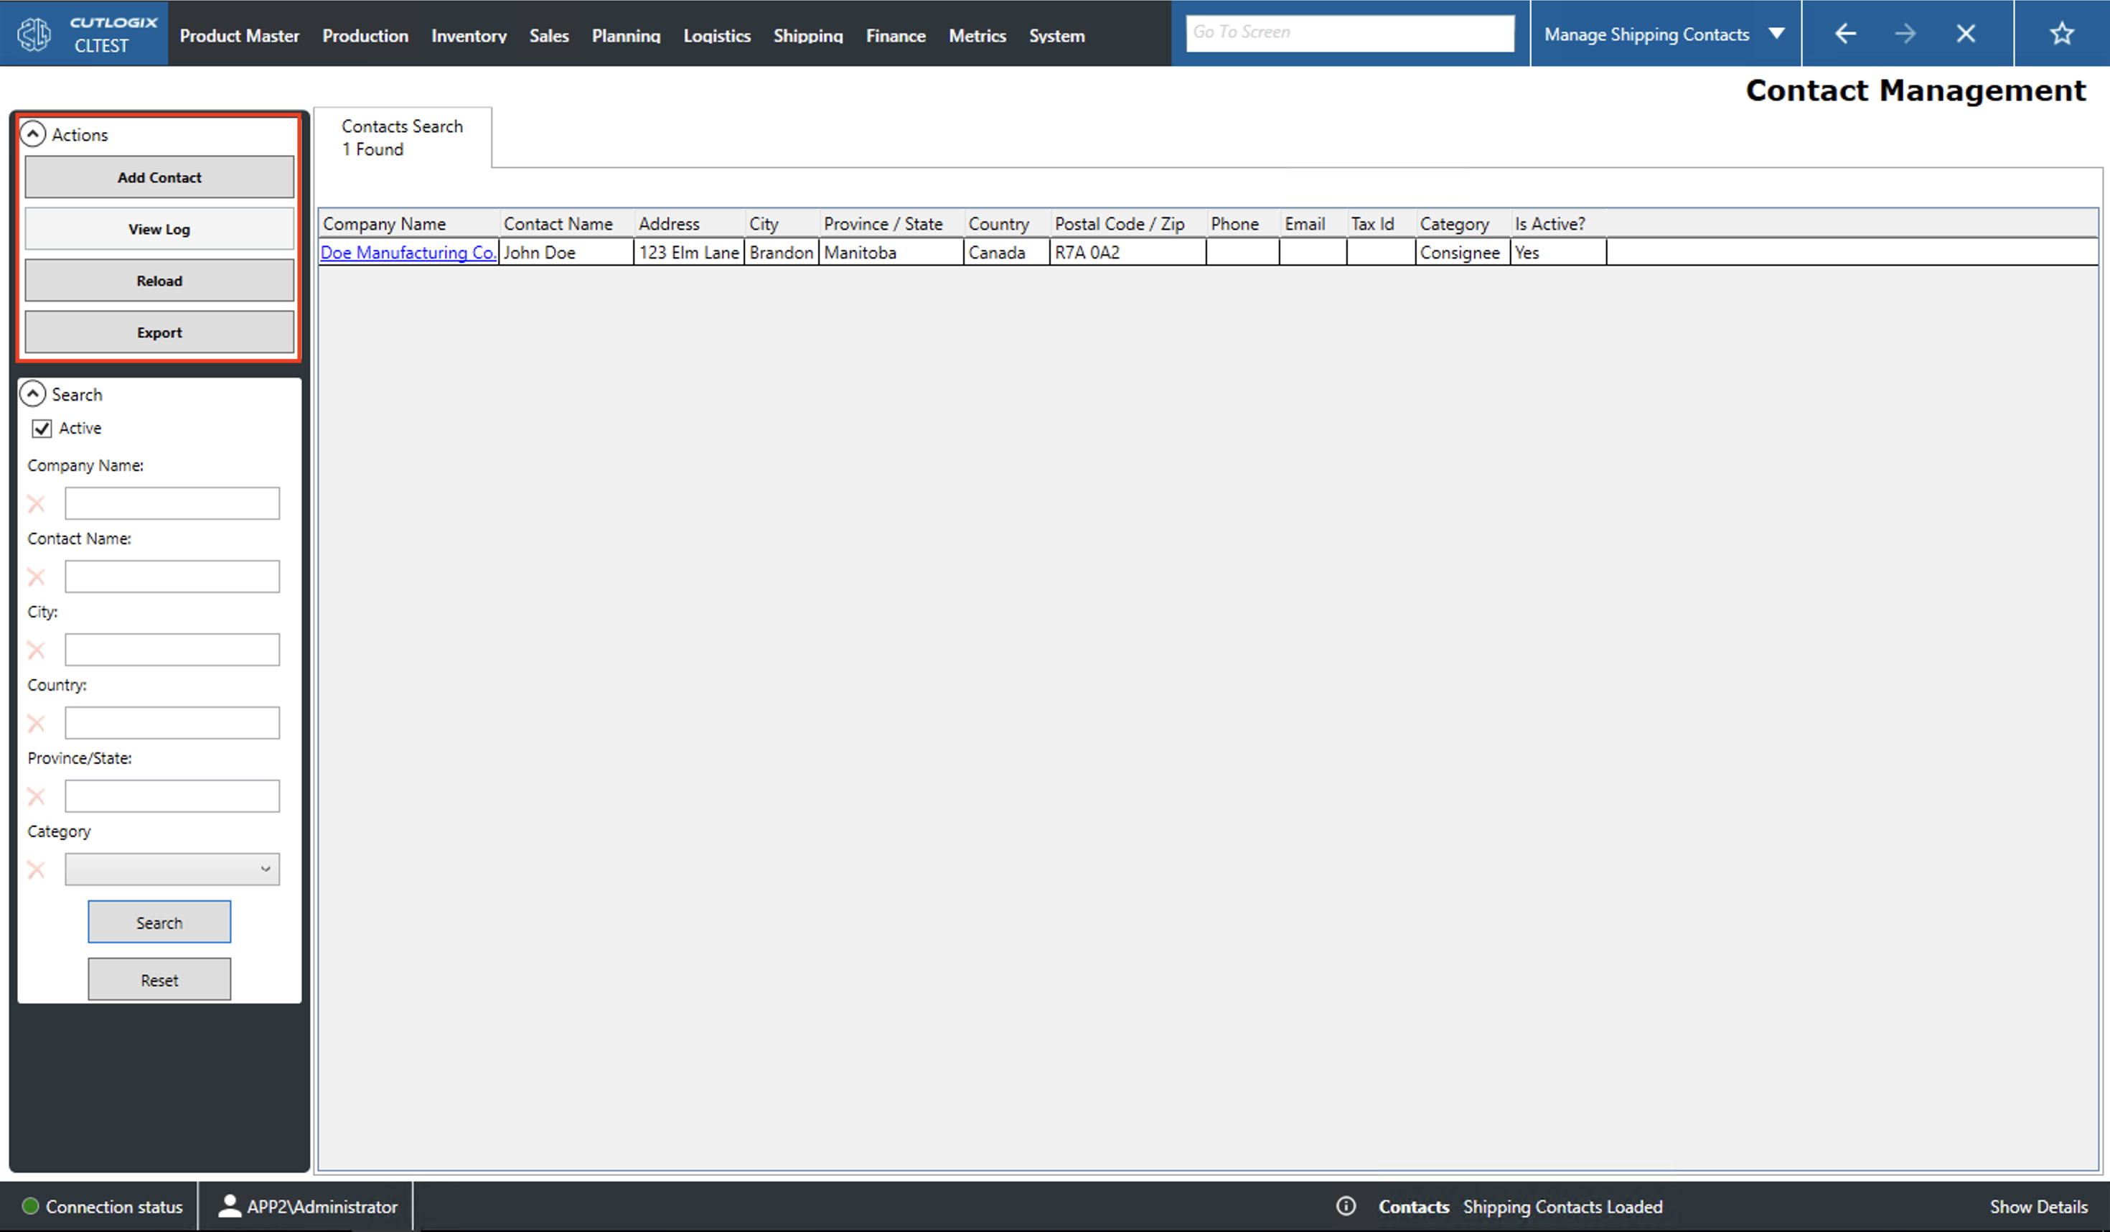
Task: Click the Add Contact button
Action: pyautogui.click(x=159, y=177)
